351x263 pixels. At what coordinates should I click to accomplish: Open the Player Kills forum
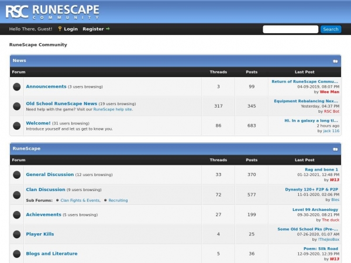40,234
